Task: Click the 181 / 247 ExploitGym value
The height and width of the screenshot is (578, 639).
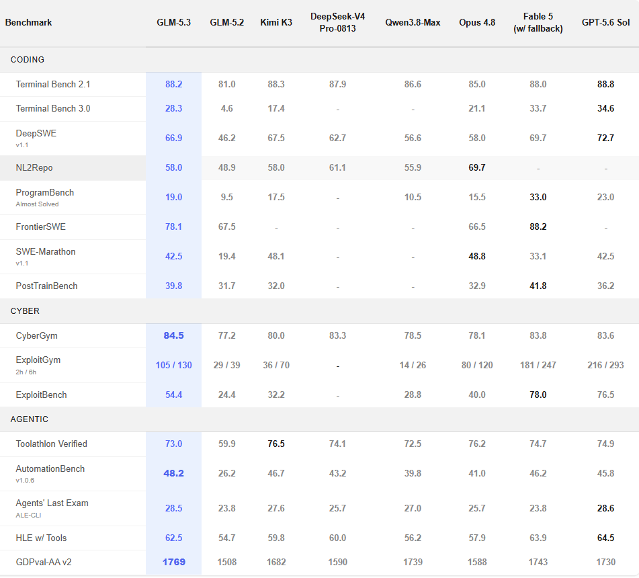Action: 538,365
